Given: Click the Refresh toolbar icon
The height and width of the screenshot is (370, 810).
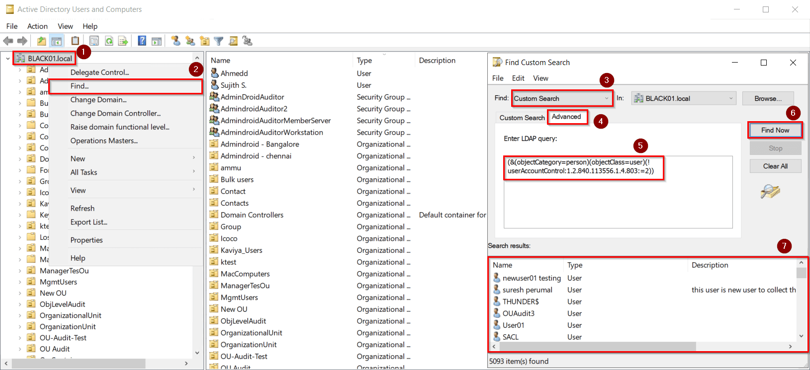Looking at the screenshot, I should pyautogui.click(x=109, y=41).
